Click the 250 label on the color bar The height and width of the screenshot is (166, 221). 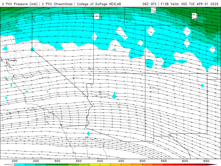point(36,161)
